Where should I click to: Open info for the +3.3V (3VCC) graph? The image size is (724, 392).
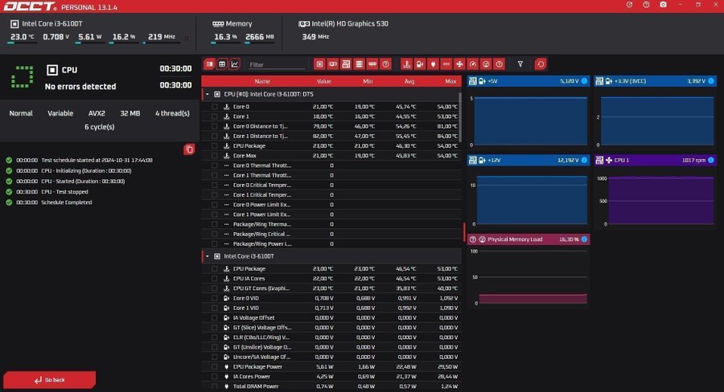point(711,80)
